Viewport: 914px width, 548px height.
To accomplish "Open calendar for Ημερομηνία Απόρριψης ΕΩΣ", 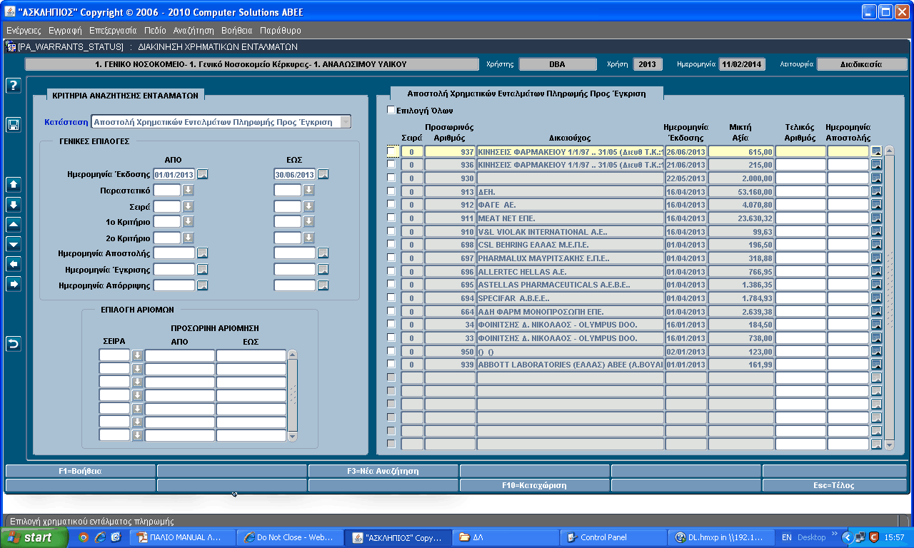I will point(323,285).
